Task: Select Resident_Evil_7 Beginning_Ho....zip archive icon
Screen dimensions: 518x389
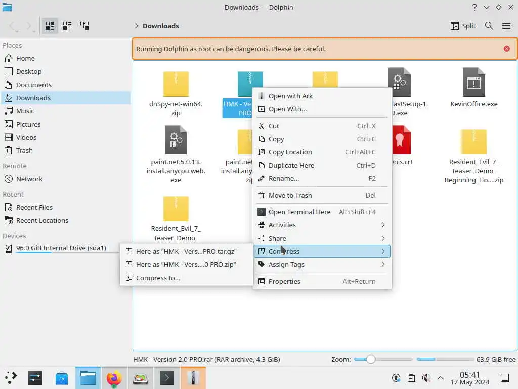Action: [x=473, y=142]
